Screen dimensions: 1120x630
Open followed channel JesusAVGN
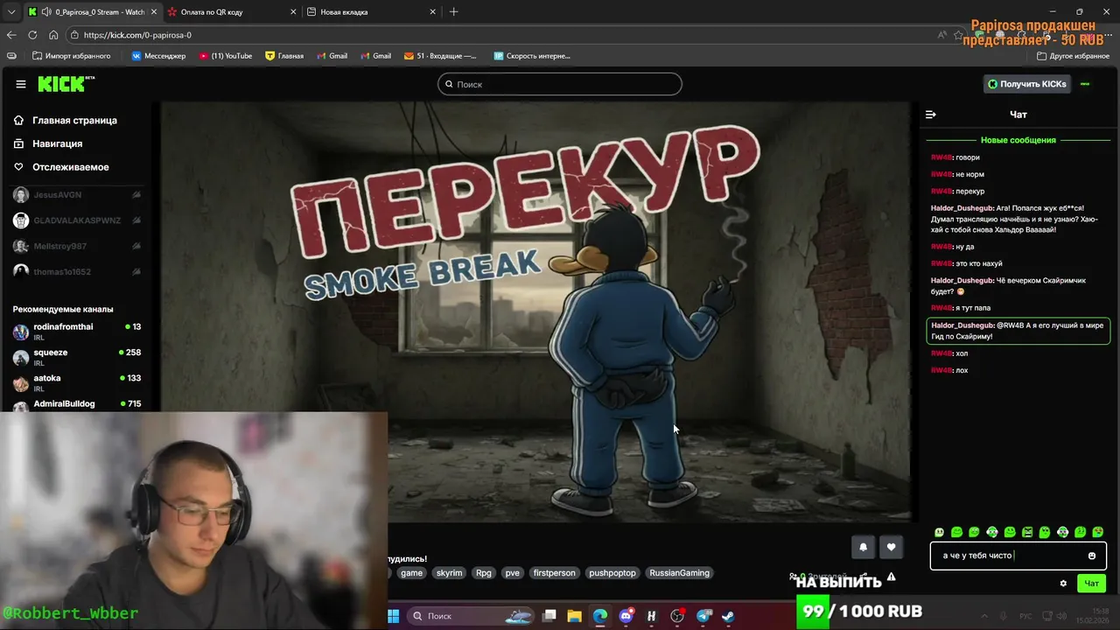77,195
